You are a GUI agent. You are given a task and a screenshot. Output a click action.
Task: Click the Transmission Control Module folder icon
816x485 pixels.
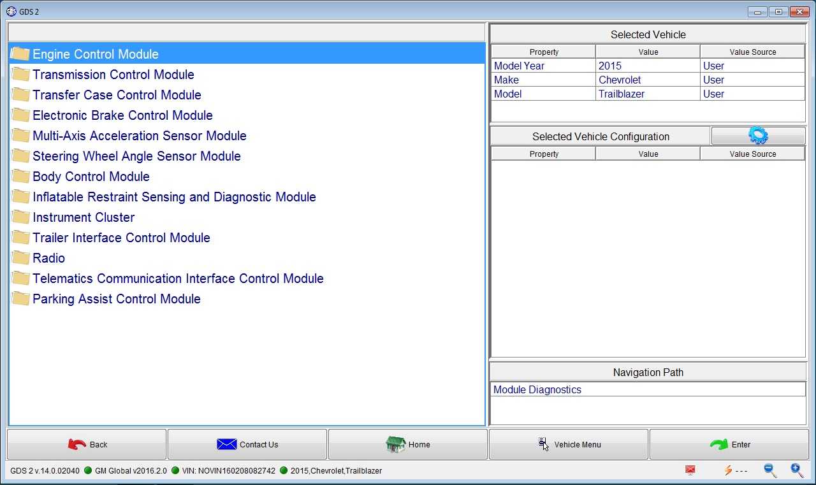click(x=20, y=75)
